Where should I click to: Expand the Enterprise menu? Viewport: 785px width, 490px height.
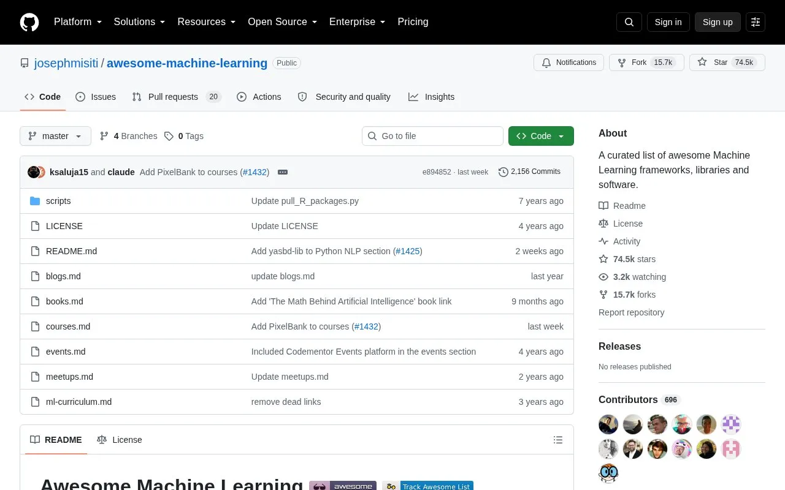click(x=358, y=22)
